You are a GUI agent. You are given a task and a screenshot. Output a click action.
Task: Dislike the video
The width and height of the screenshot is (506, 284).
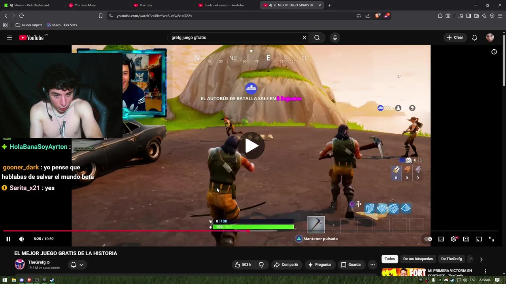coord(261,265)
